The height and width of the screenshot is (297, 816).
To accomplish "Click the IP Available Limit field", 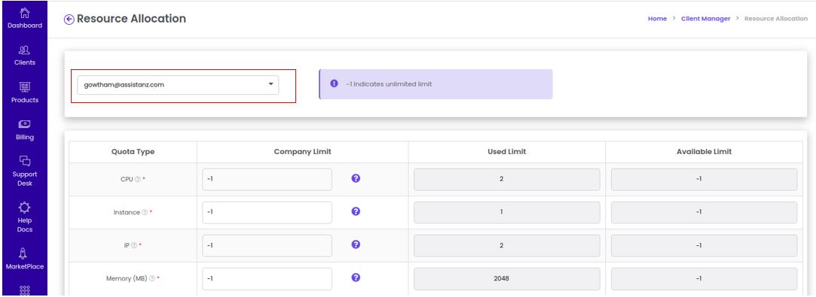I will (x=704, y=245).
